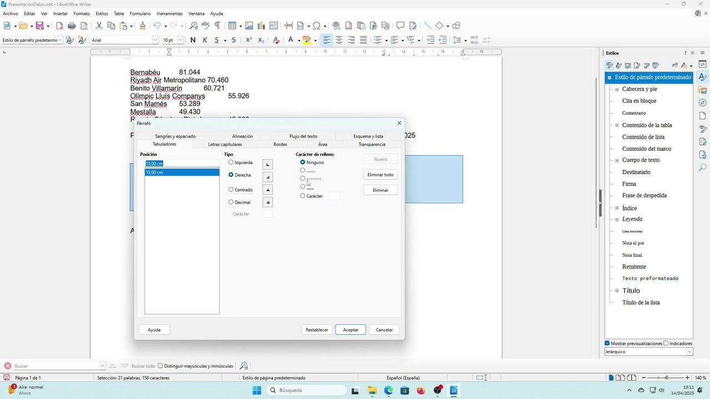Click the Cut scissors icon

point(99,25)
